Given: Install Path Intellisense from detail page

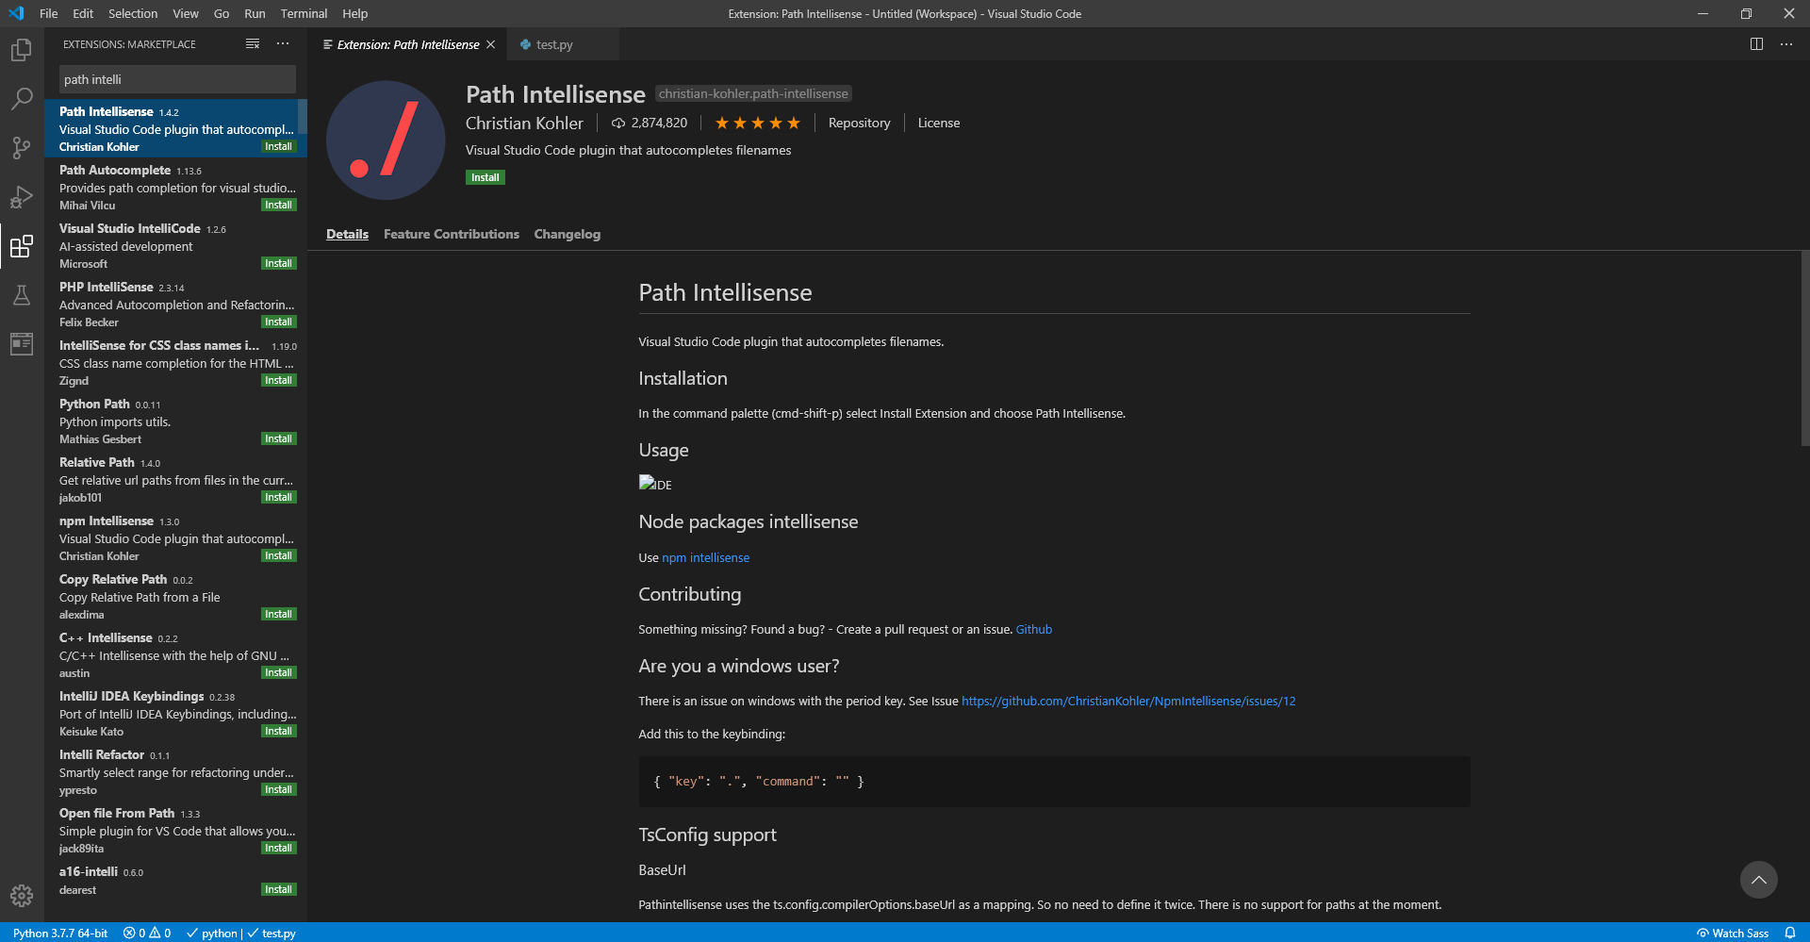Looking at the screenshot, I should coord(485,177).
